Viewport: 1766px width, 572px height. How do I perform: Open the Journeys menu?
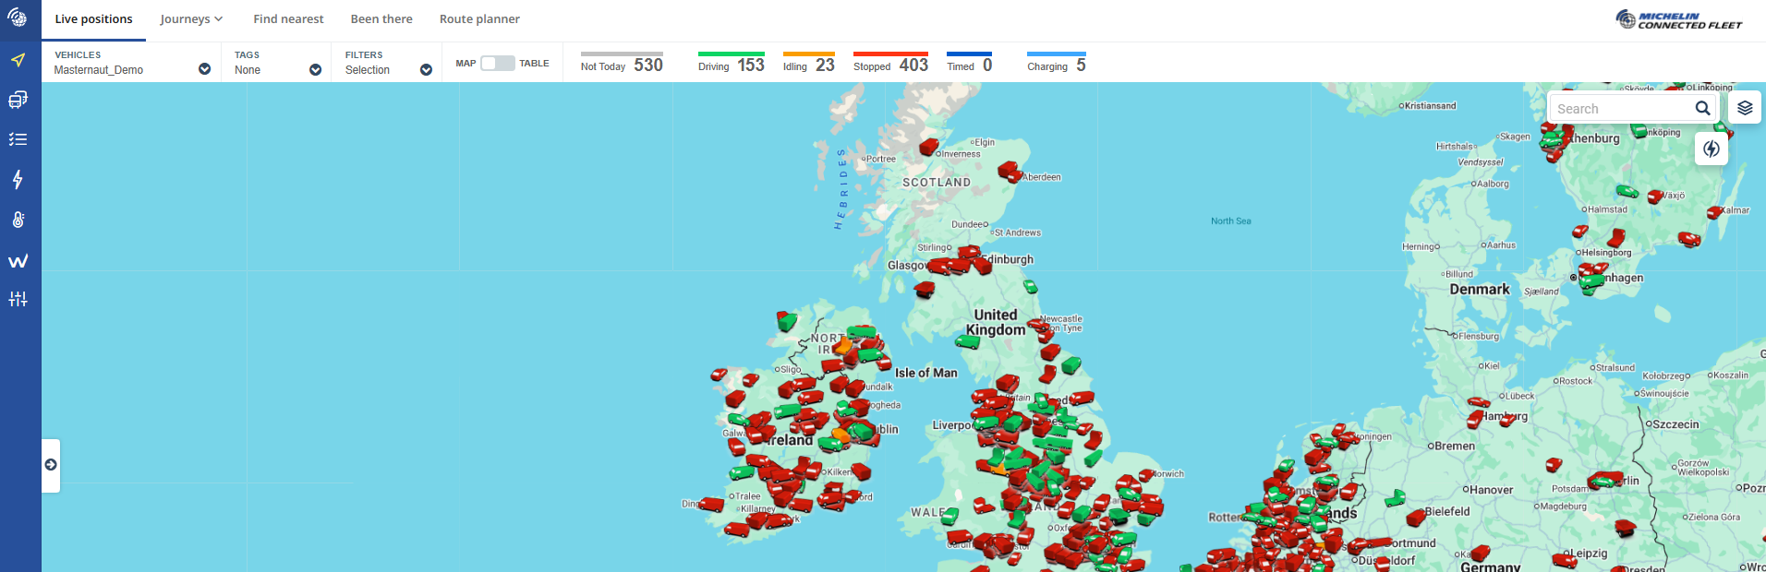coord(191,19)
